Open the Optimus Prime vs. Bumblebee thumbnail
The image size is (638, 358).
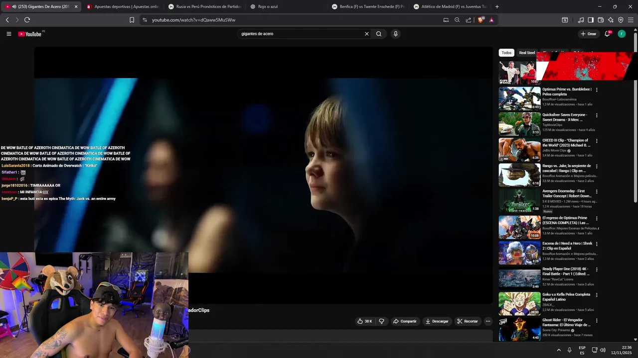(x=519, y=98)
